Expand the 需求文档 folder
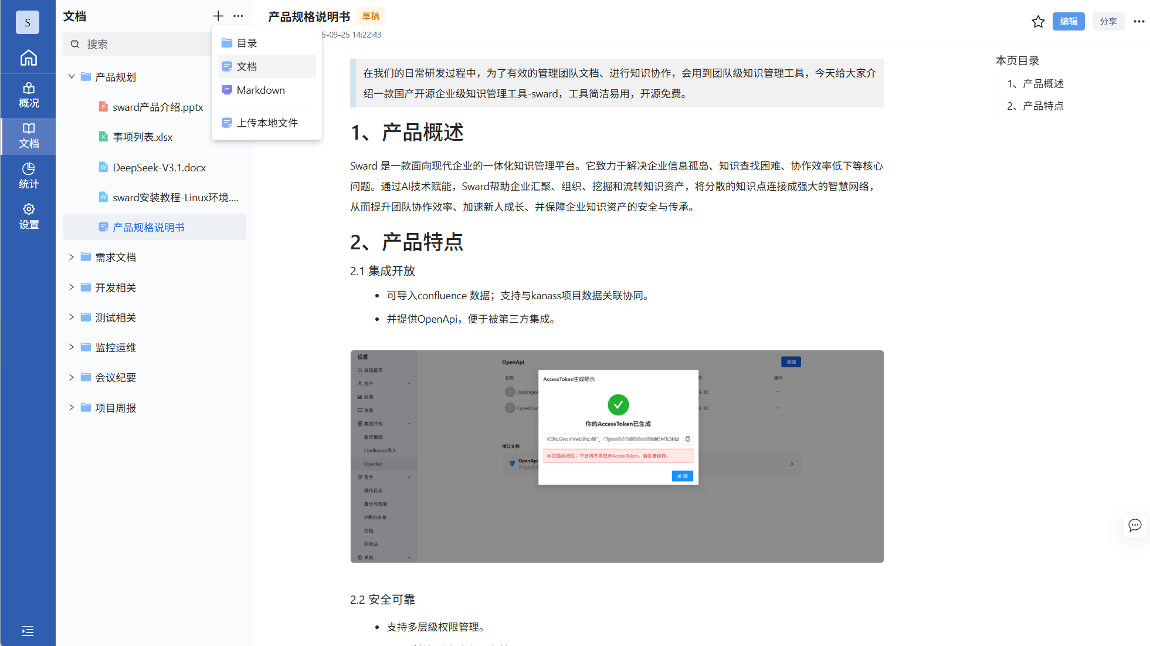This screenshot has height=646, width=1150. click(x=72, y=257)
